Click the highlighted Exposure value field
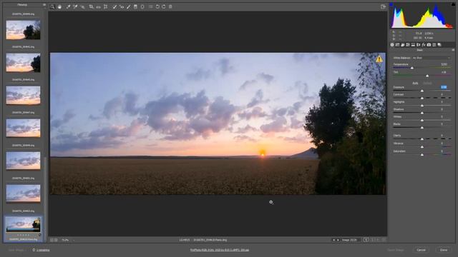The width and height of the screenshot is (458, 257). coord(444,87)
